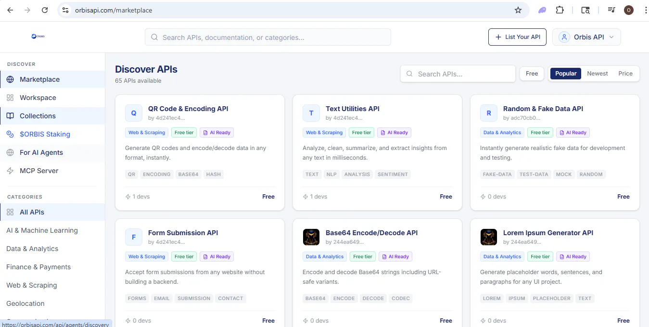Viewport: 649px width, 327px height.
Task: Click the CODEC tag on Base64 API
Action: (401, 298)
